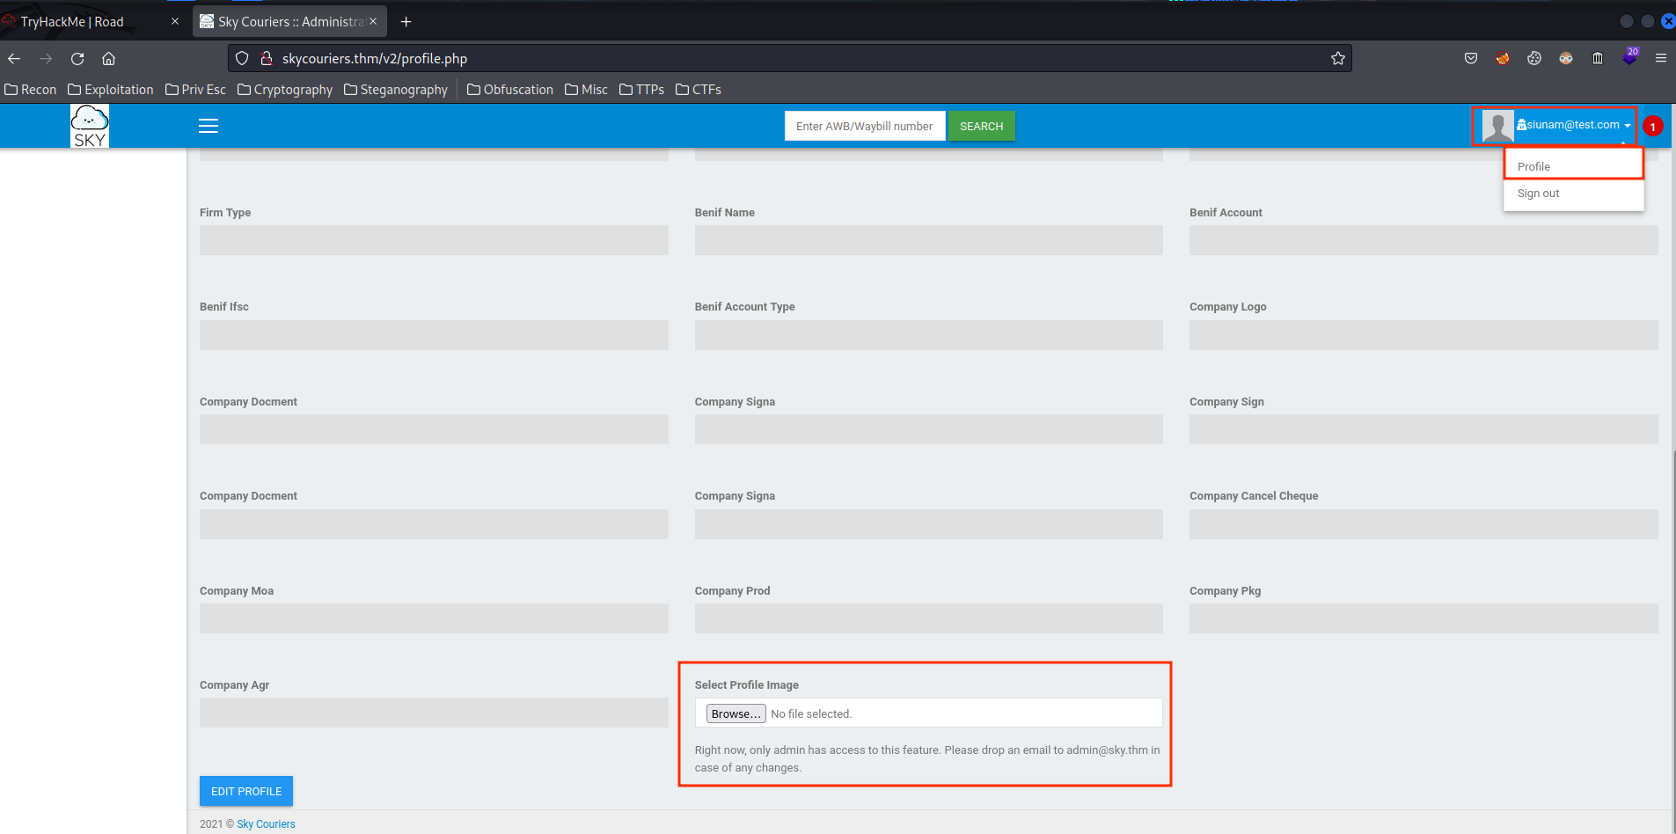Screen dimensions: 1676x834
Task: Open the CTFs bookmarks folder
Action: coord(699,90)
